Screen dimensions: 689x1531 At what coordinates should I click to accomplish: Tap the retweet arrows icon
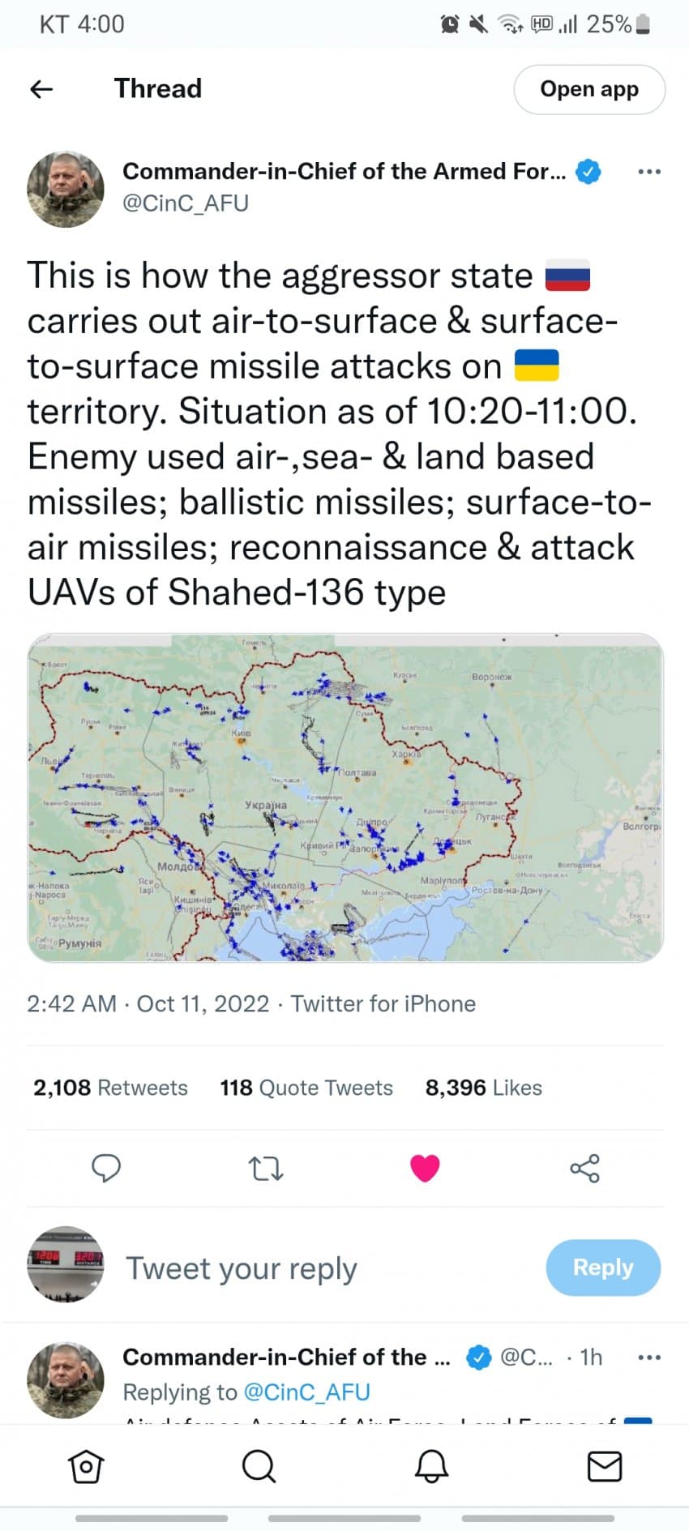point(265,1168)
